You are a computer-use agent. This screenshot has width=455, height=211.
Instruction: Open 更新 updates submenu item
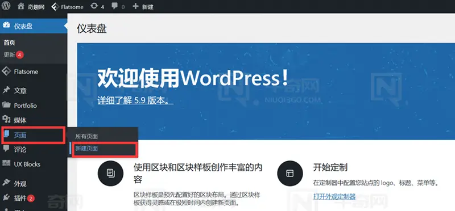tap(9, 54)
